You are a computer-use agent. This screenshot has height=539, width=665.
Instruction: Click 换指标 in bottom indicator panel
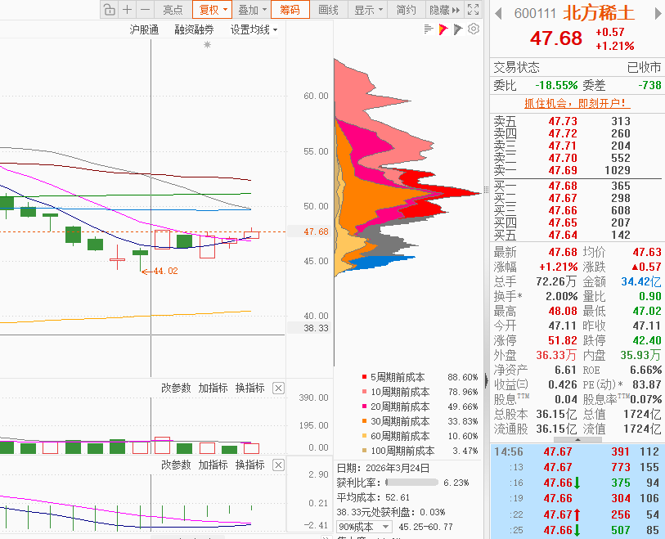pos(249,465)
